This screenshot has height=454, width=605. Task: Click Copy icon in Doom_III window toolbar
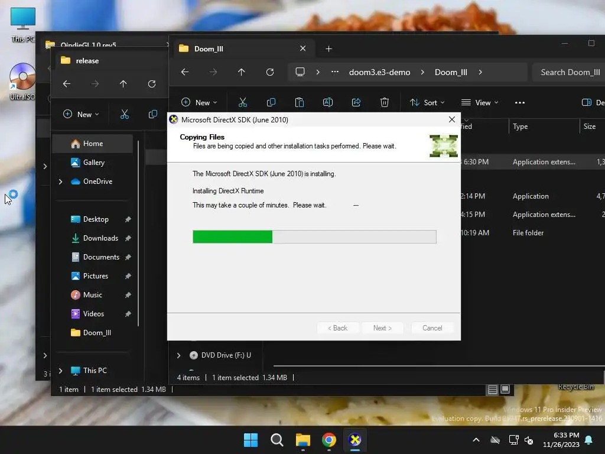click(271, 102)
